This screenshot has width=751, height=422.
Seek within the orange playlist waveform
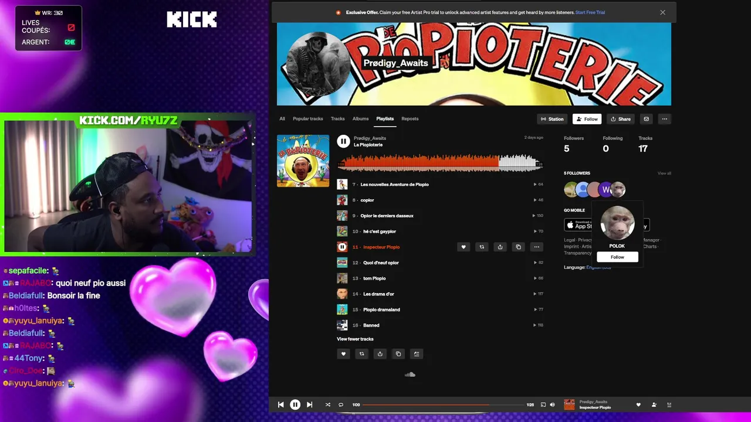pos(439,162)
